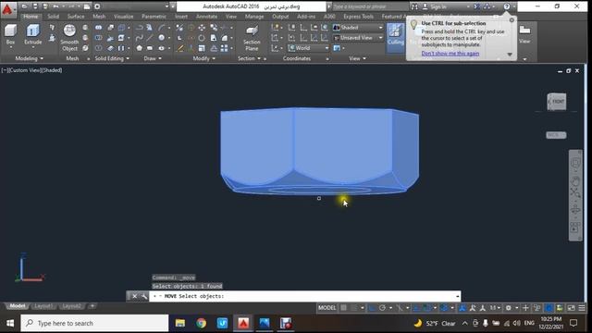This screenshot has width=592, height=333.
Task: Open the AutoCAD application menu logo
Action: point(7,9)
